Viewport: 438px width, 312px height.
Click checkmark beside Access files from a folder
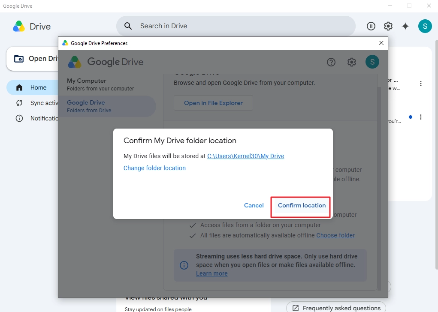[x=193, y=225]
